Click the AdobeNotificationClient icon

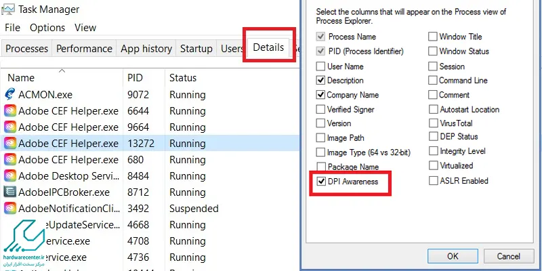point(10,208)
